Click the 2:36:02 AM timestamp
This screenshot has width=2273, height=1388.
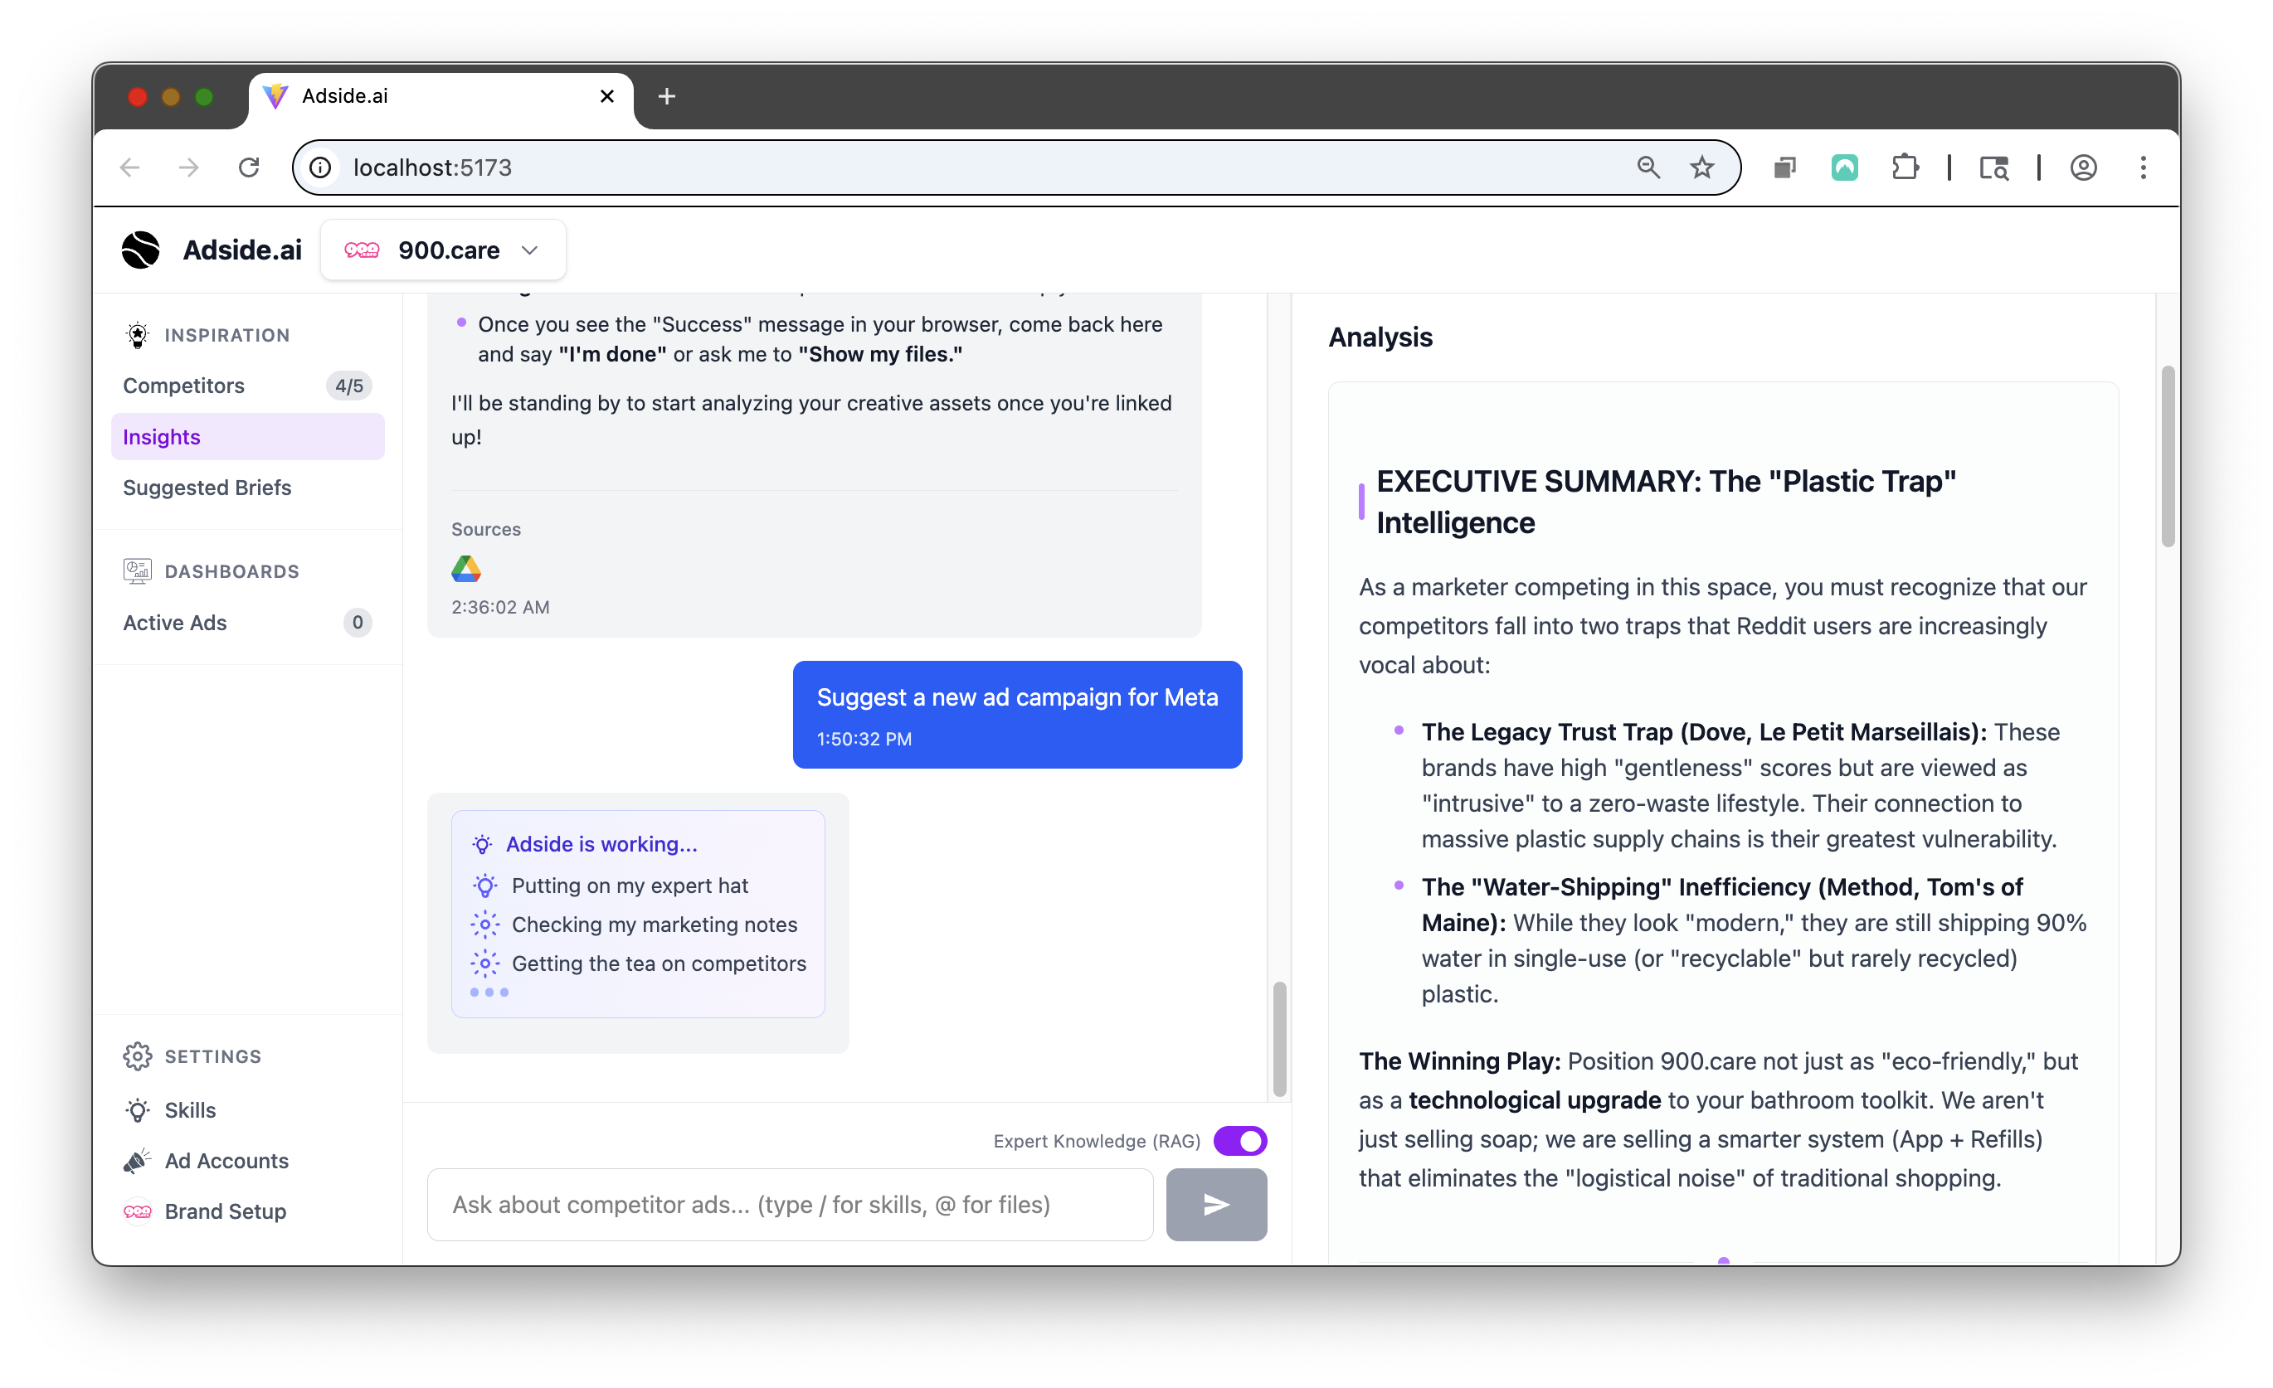coord(500,607)
